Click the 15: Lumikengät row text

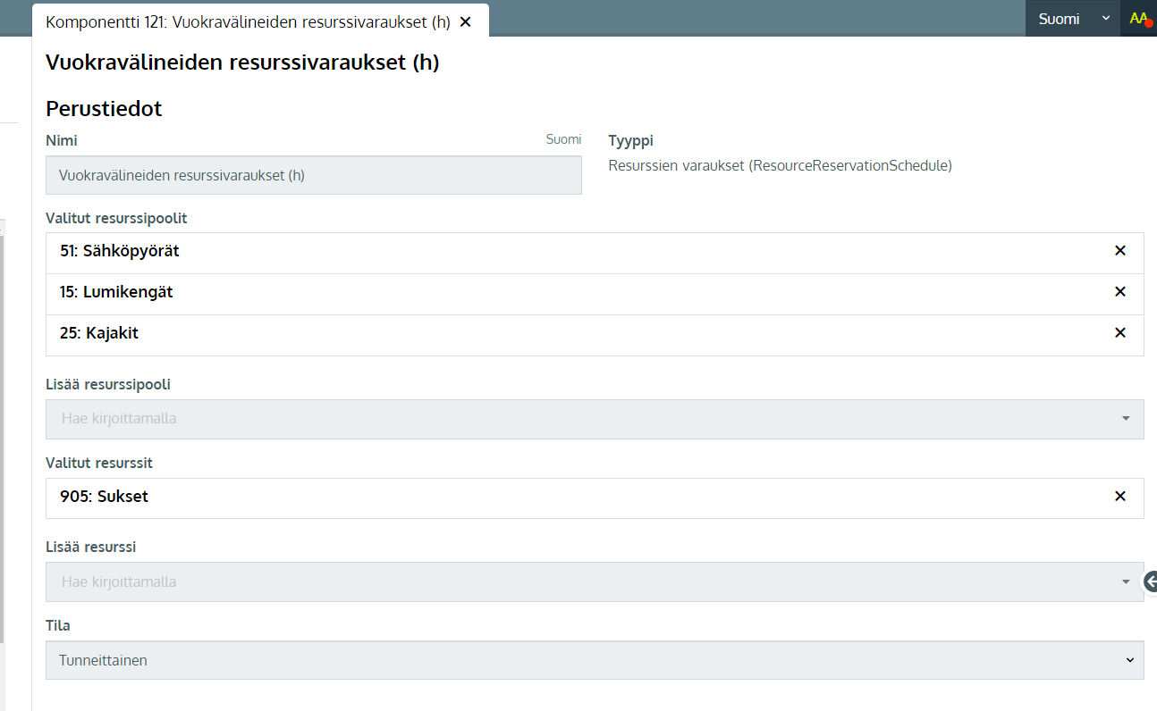116,292
